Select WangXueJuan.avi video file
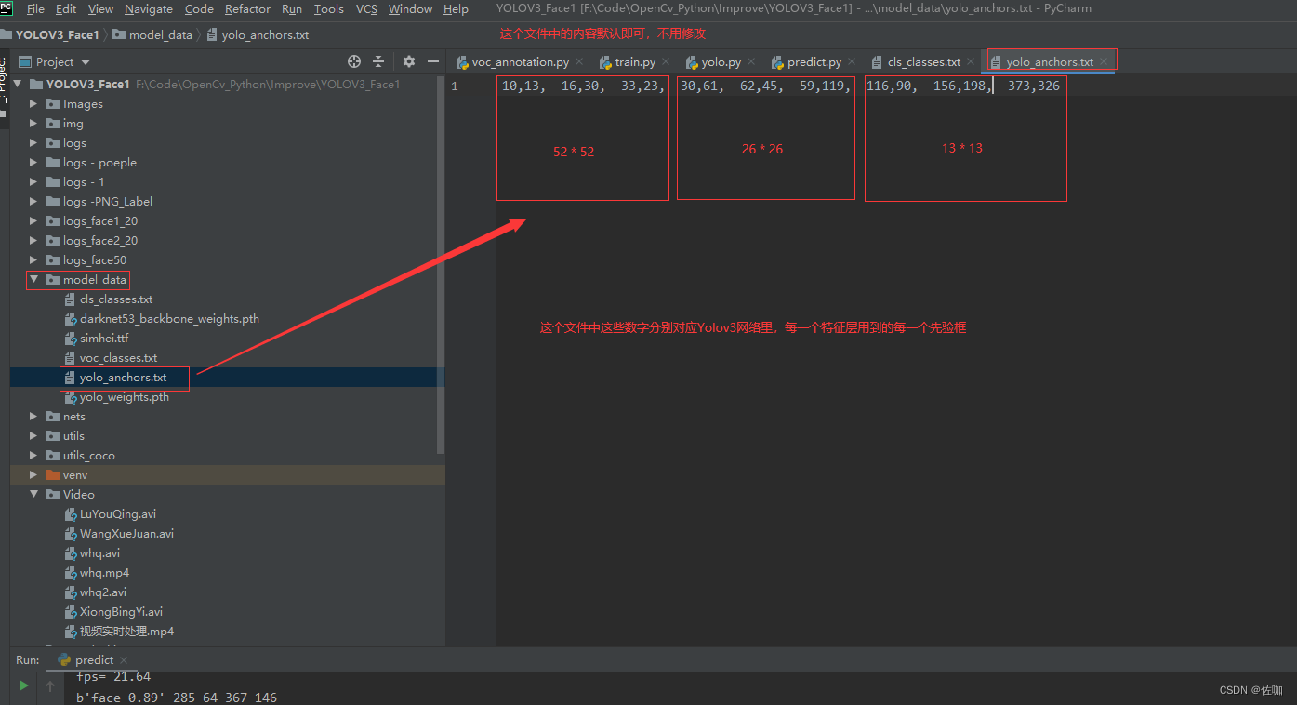Screen dimensions: 1297x705 tap(126, 534)
